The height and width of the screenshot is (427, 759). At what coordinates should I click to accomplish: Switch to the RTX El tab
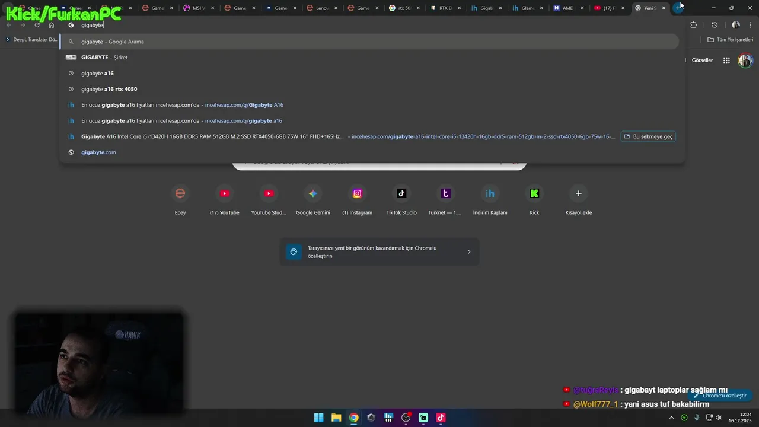click(x=445, y=8)
